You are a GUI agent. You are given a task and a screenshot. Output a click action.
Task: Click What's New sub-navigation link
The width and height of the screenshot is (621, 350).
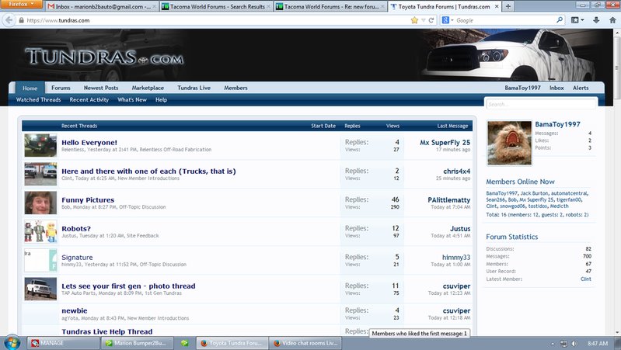tap(132, 99)
